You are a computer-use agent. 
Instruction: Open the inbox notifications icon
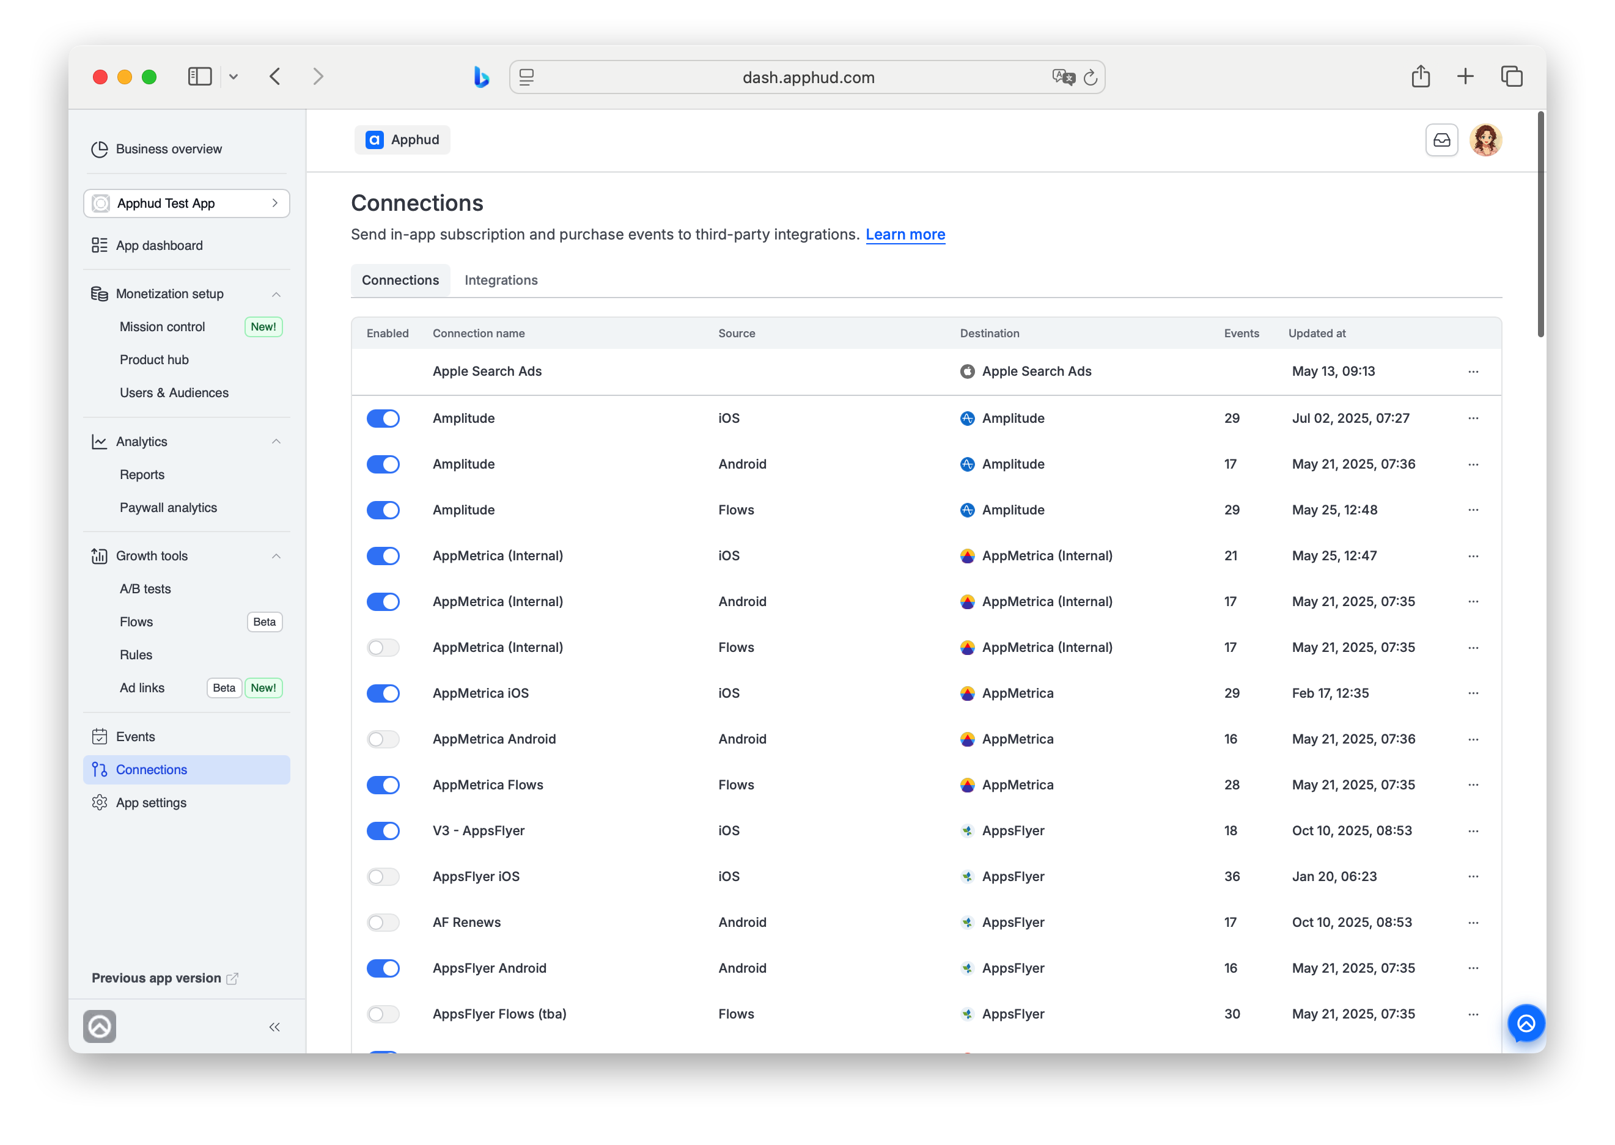point(1441,139)
